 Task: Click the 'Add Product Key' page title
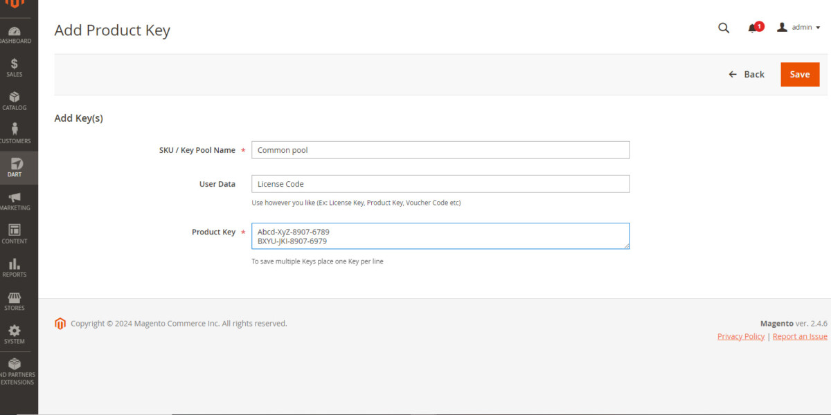coord(112,30)
